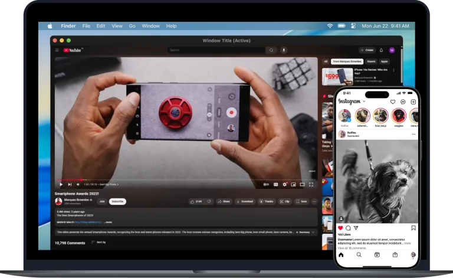Select the All filter chip
Viewport: 453px width, 278px height.
click(326, 61)
